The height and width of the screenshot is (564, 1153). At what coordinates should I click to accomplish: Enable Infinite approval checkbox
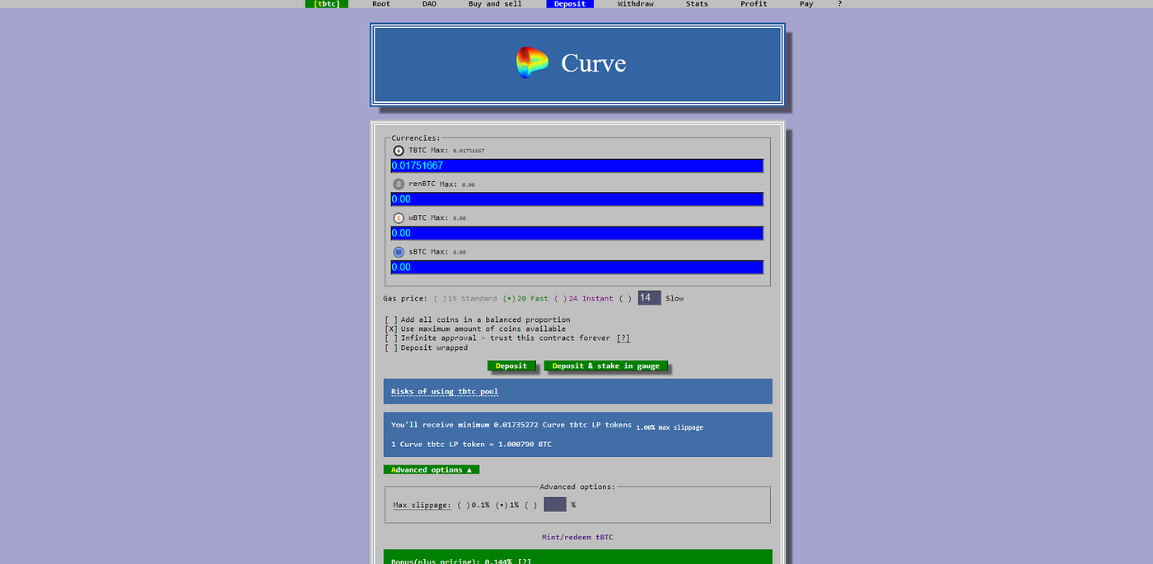391,338
